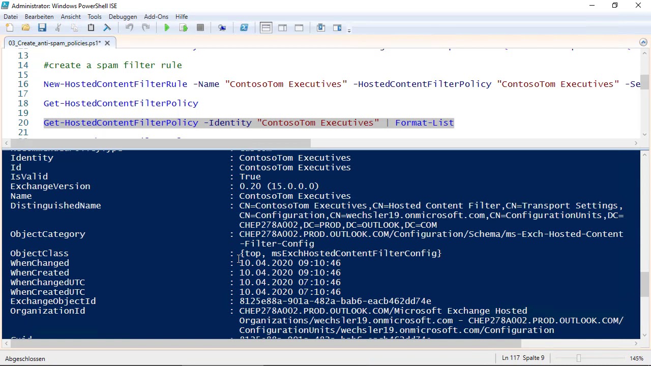Collapse the script pane with chevron
651x366 pixels.
643,43
